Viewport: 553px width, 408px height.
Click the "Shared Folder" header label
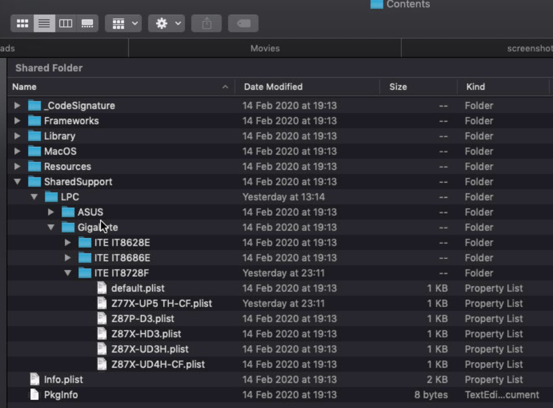[x=49, y=68]
